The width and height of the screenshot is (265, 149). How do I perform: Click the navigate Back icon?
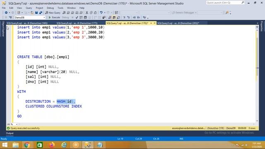6,13
